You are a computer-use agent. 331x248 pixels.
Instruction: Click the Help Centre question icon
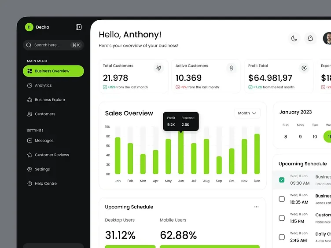pyautogui.click(x=30, y=183)
